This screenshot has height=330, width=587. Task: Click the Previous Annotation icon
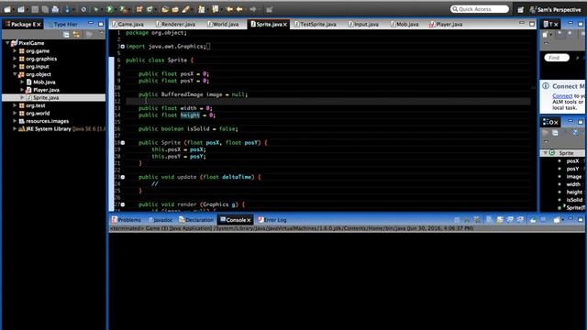216,9
